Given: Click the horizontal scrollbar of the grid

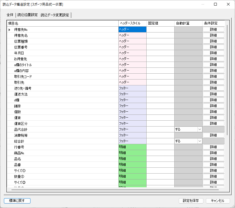Looking at the screenshot, I should pos(115,190).
